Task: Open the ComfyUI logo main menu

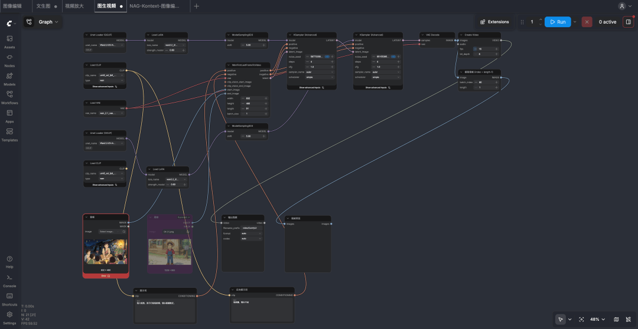Action: (11, 24)
